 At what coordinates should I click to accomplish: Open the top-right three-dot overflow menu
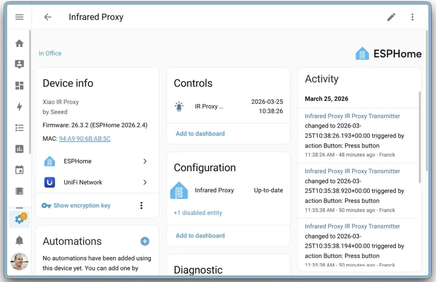click(x=413, y=17)
